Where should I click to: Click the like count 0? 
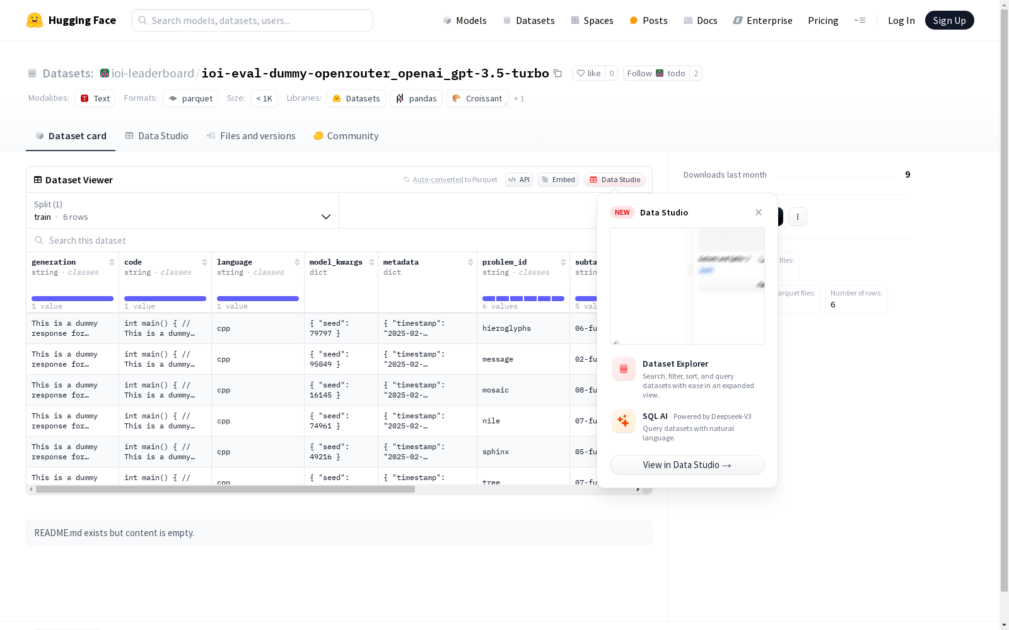(x=611, y=73)
